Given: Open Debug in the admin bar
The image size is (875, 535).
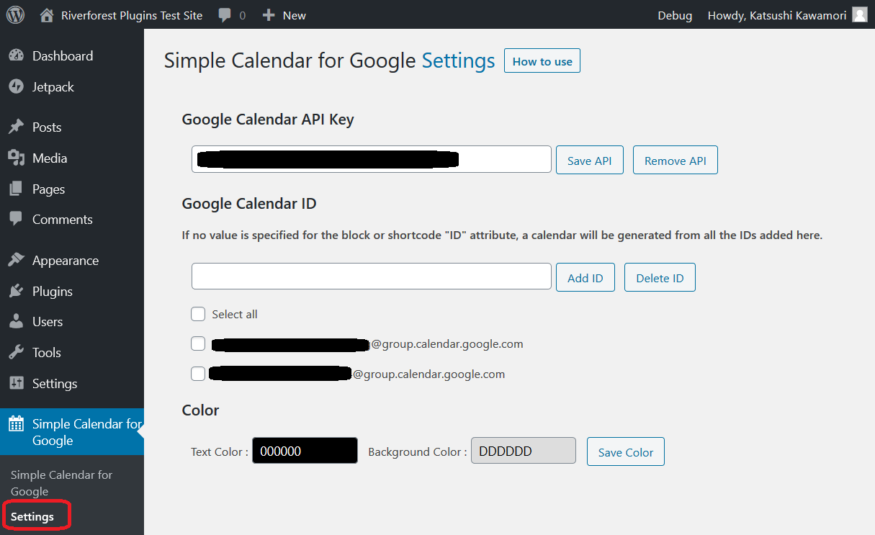Looking at the screenshot, I should [675, 15].
